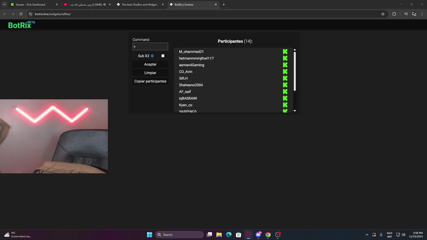Click the Kick icon beside Shaheeno2004
Viewport: 427px width, 240px height.
(285, 85)
